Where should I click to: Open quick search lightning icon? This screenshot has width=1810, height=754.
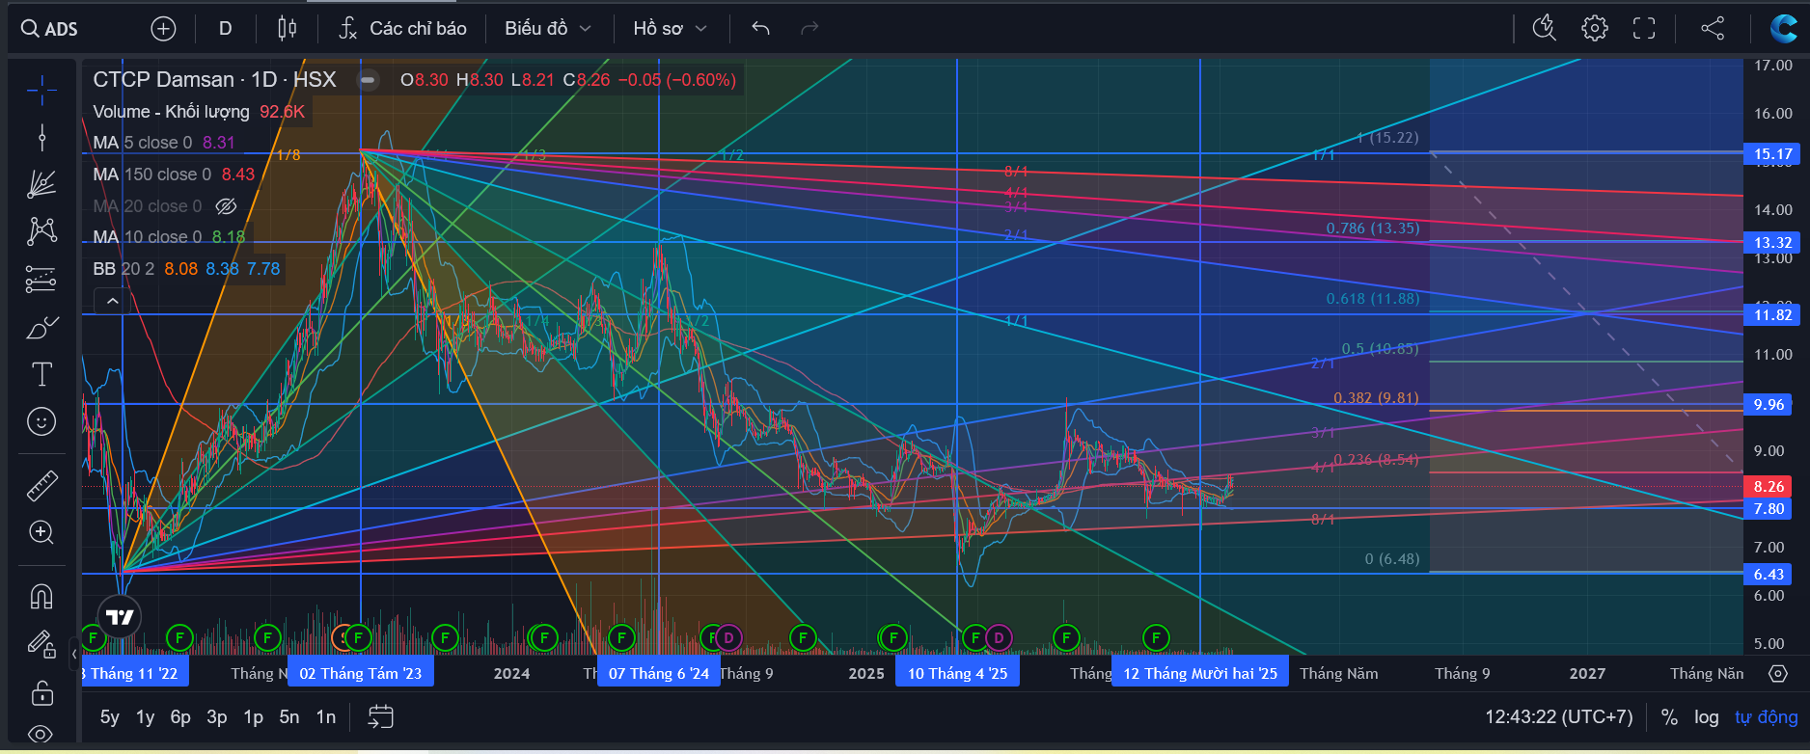[1545, 29]
